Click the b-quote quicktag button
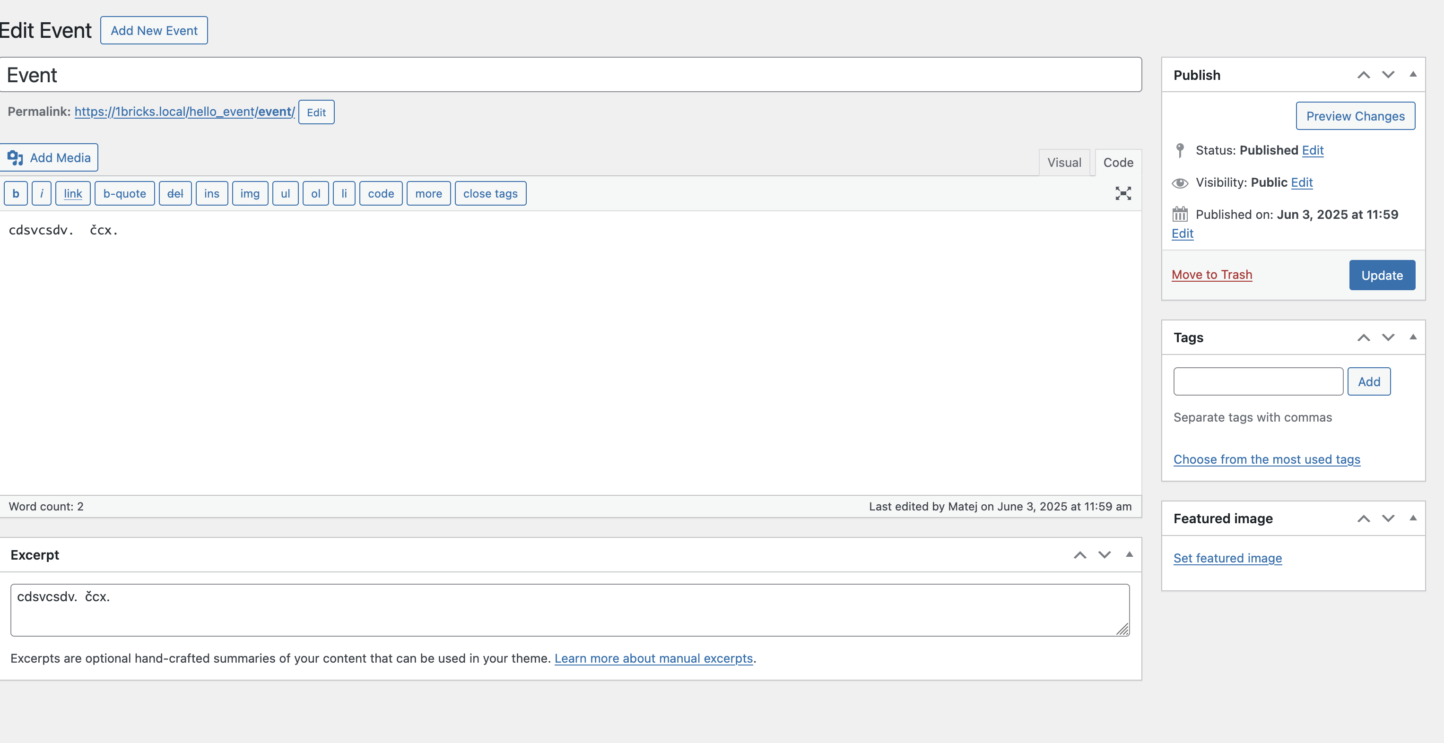 [x=124, y=193]
